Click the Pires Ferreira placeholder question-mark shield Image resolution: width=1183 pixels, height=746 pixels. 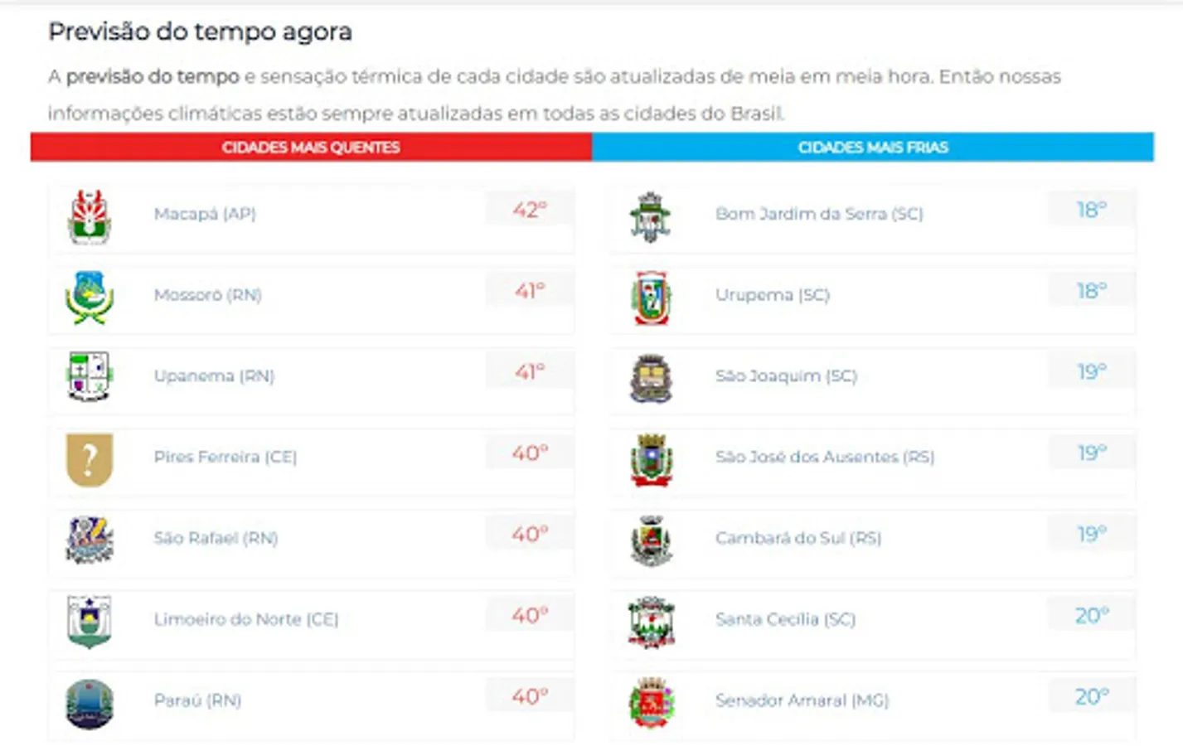coord(89,458)
